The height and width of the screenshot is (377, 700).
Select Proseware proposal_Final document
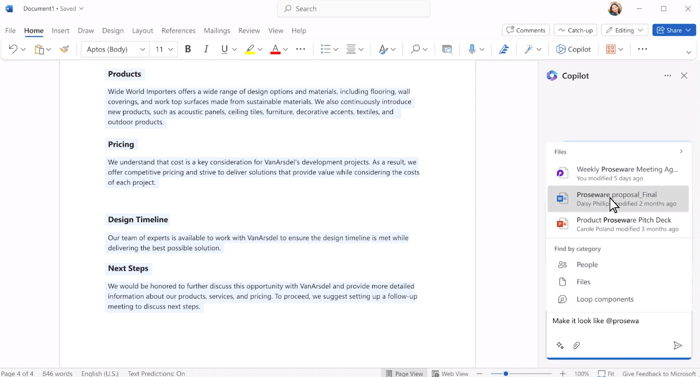618,199
